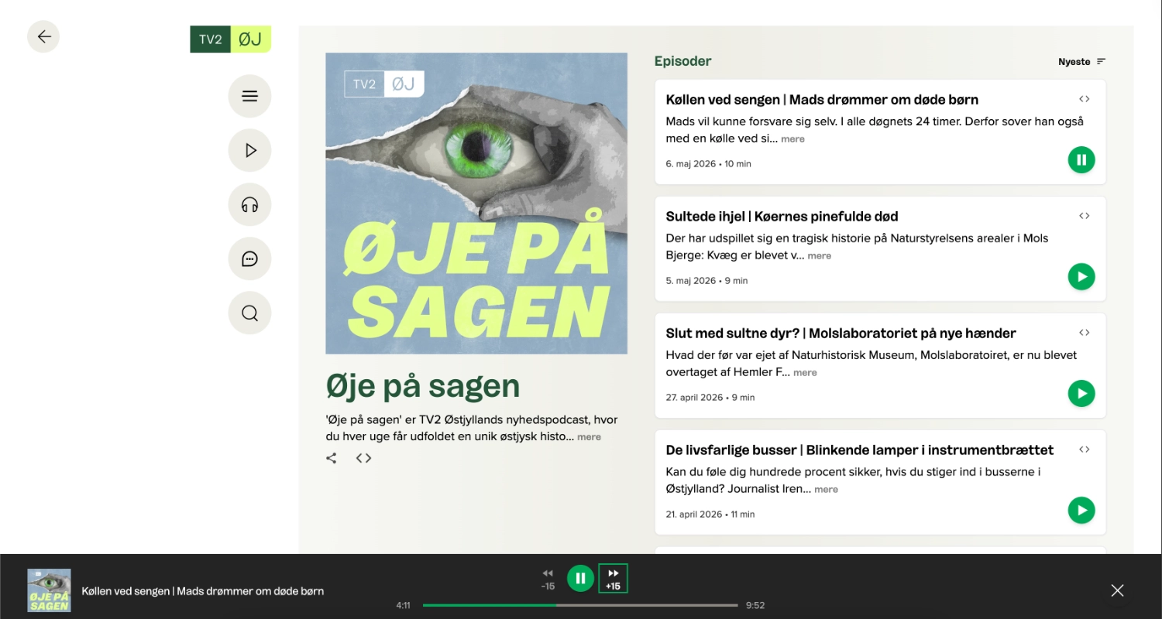Seek in the playback progress bar
Viewport: 1162px width, 619px height.
click(580, 605)
